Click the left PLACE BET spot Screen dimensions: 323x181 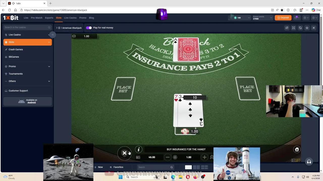123,89
